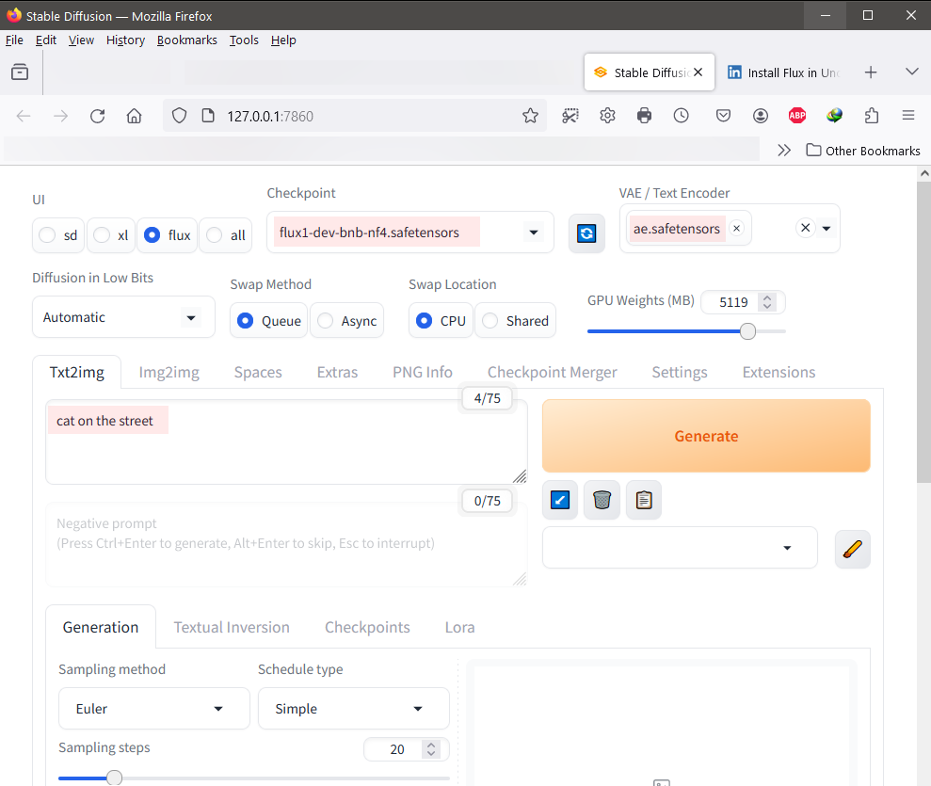The height and width of the screenshot is (786, 931).
Task: Open the Lora tab
Action: click(459, 627)
